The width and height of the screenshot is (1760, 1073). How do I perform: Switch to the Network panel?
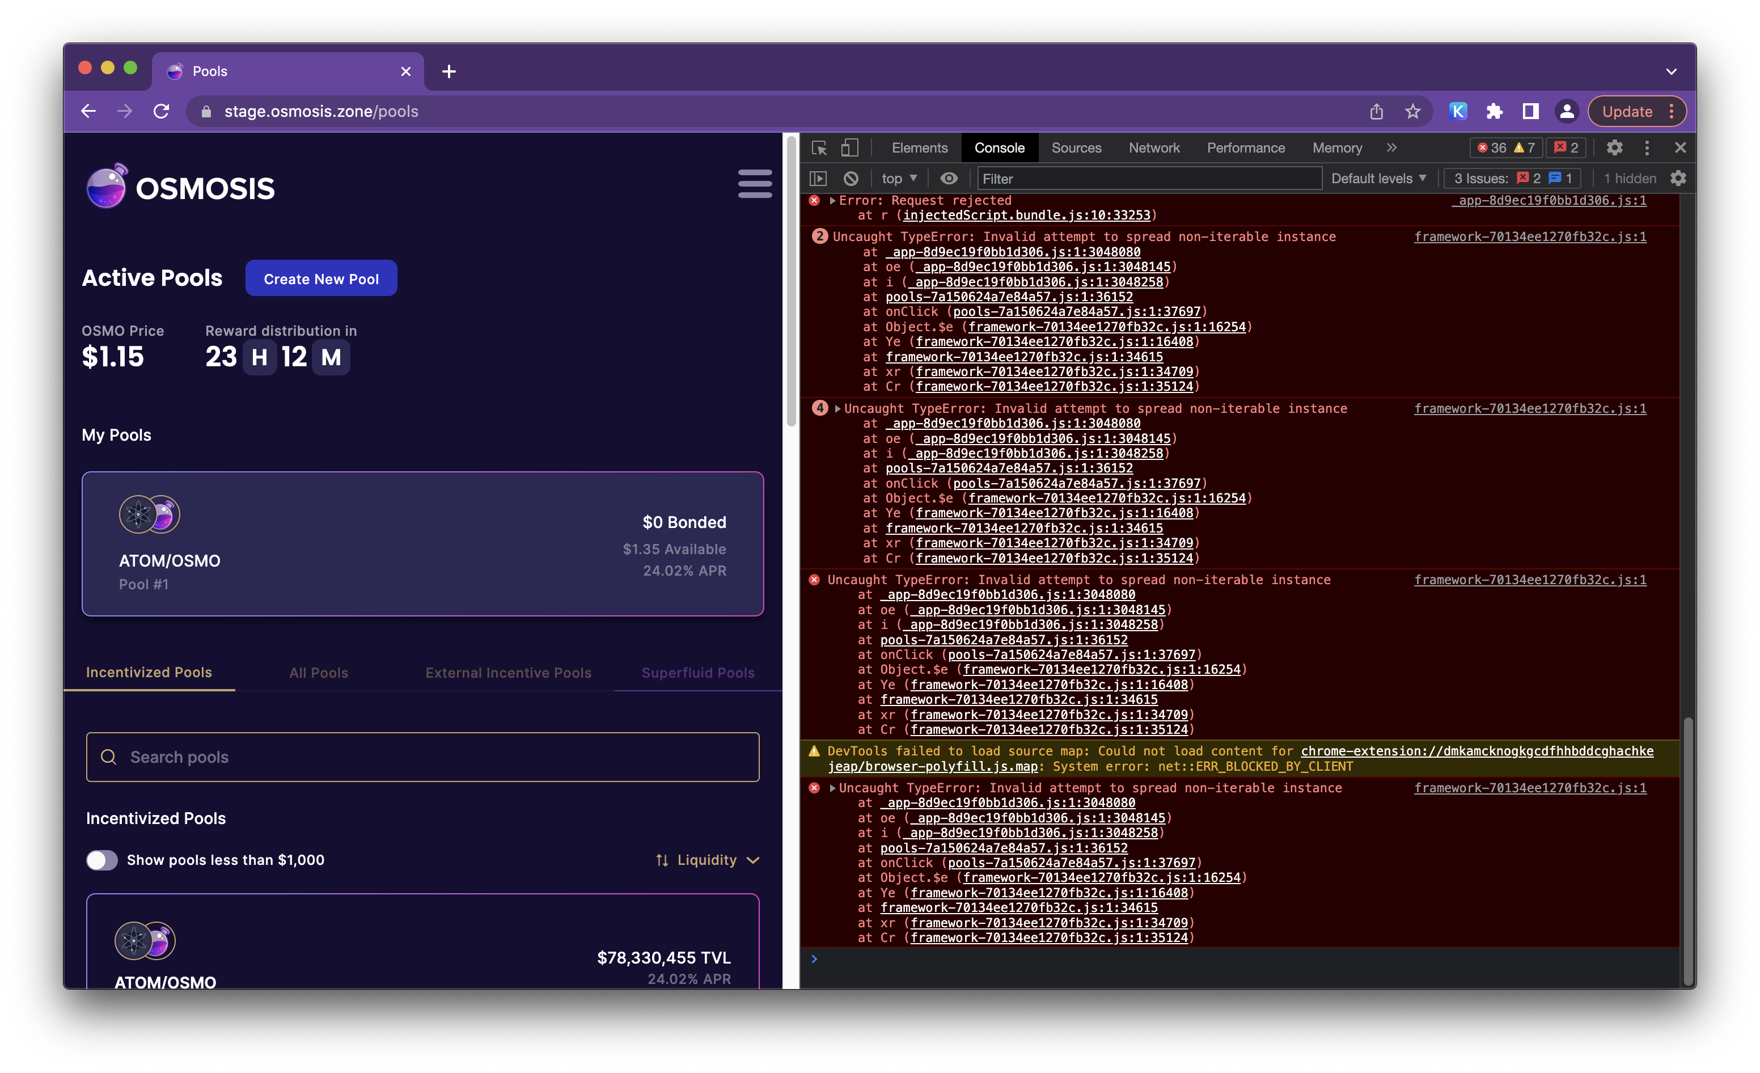pyautogui.click(x=1154, y=148)
